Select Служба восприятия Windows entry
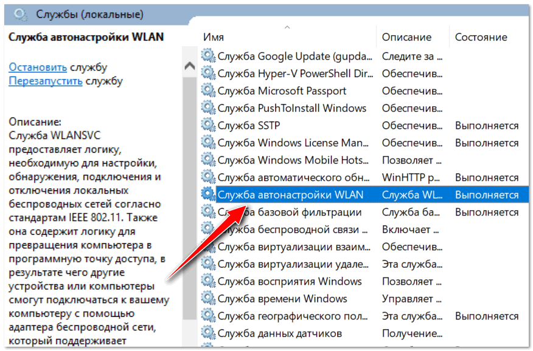This screenshot has width=533, height=351. tap(290, 282)
